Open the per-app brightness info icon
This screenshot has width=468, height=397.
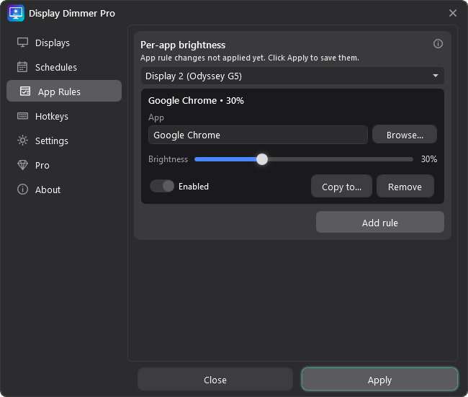pyautogui.click(x=438, y=44)
